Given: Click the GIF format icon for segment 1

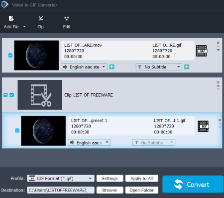Looking at the screenshot, I should click(x=203, y=127).
